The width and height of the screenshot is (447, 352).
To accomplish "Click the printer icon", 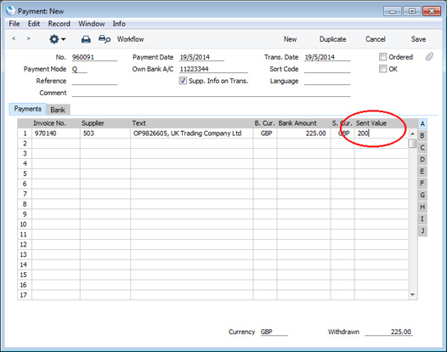I will tap(86, 39).
